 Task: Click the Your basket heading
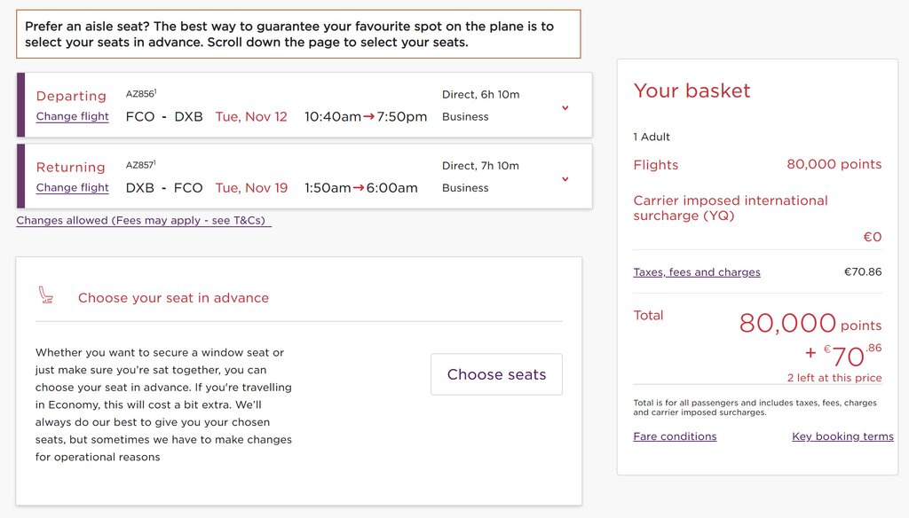click(x=692, y=90)
